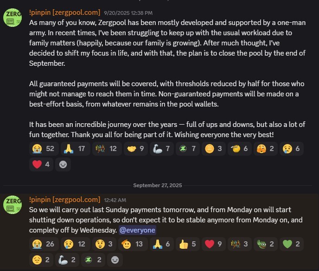The width and height of the screenshot is (319, 271).
Task: Click the red heart reaction with 9
Action: [x=214, y=244]
